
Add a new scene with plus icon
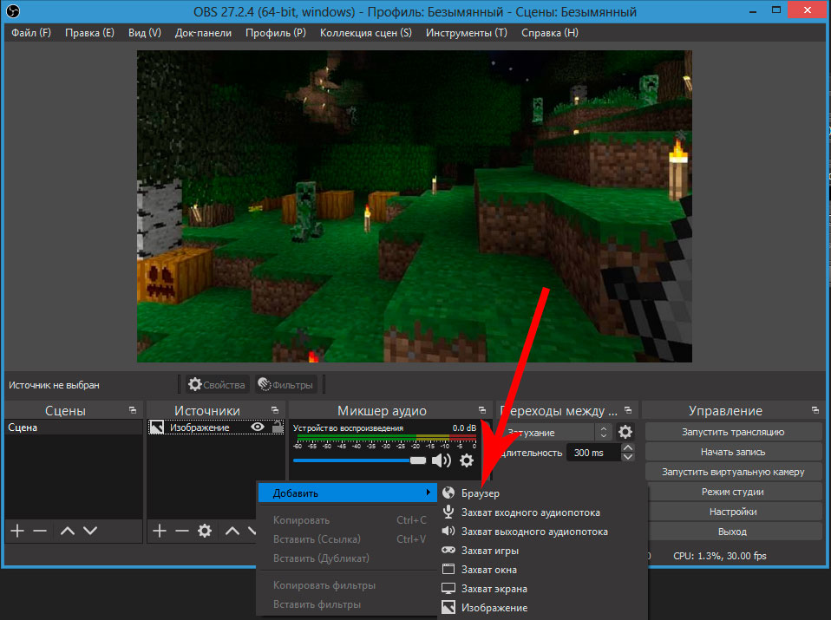coord(17,531)
